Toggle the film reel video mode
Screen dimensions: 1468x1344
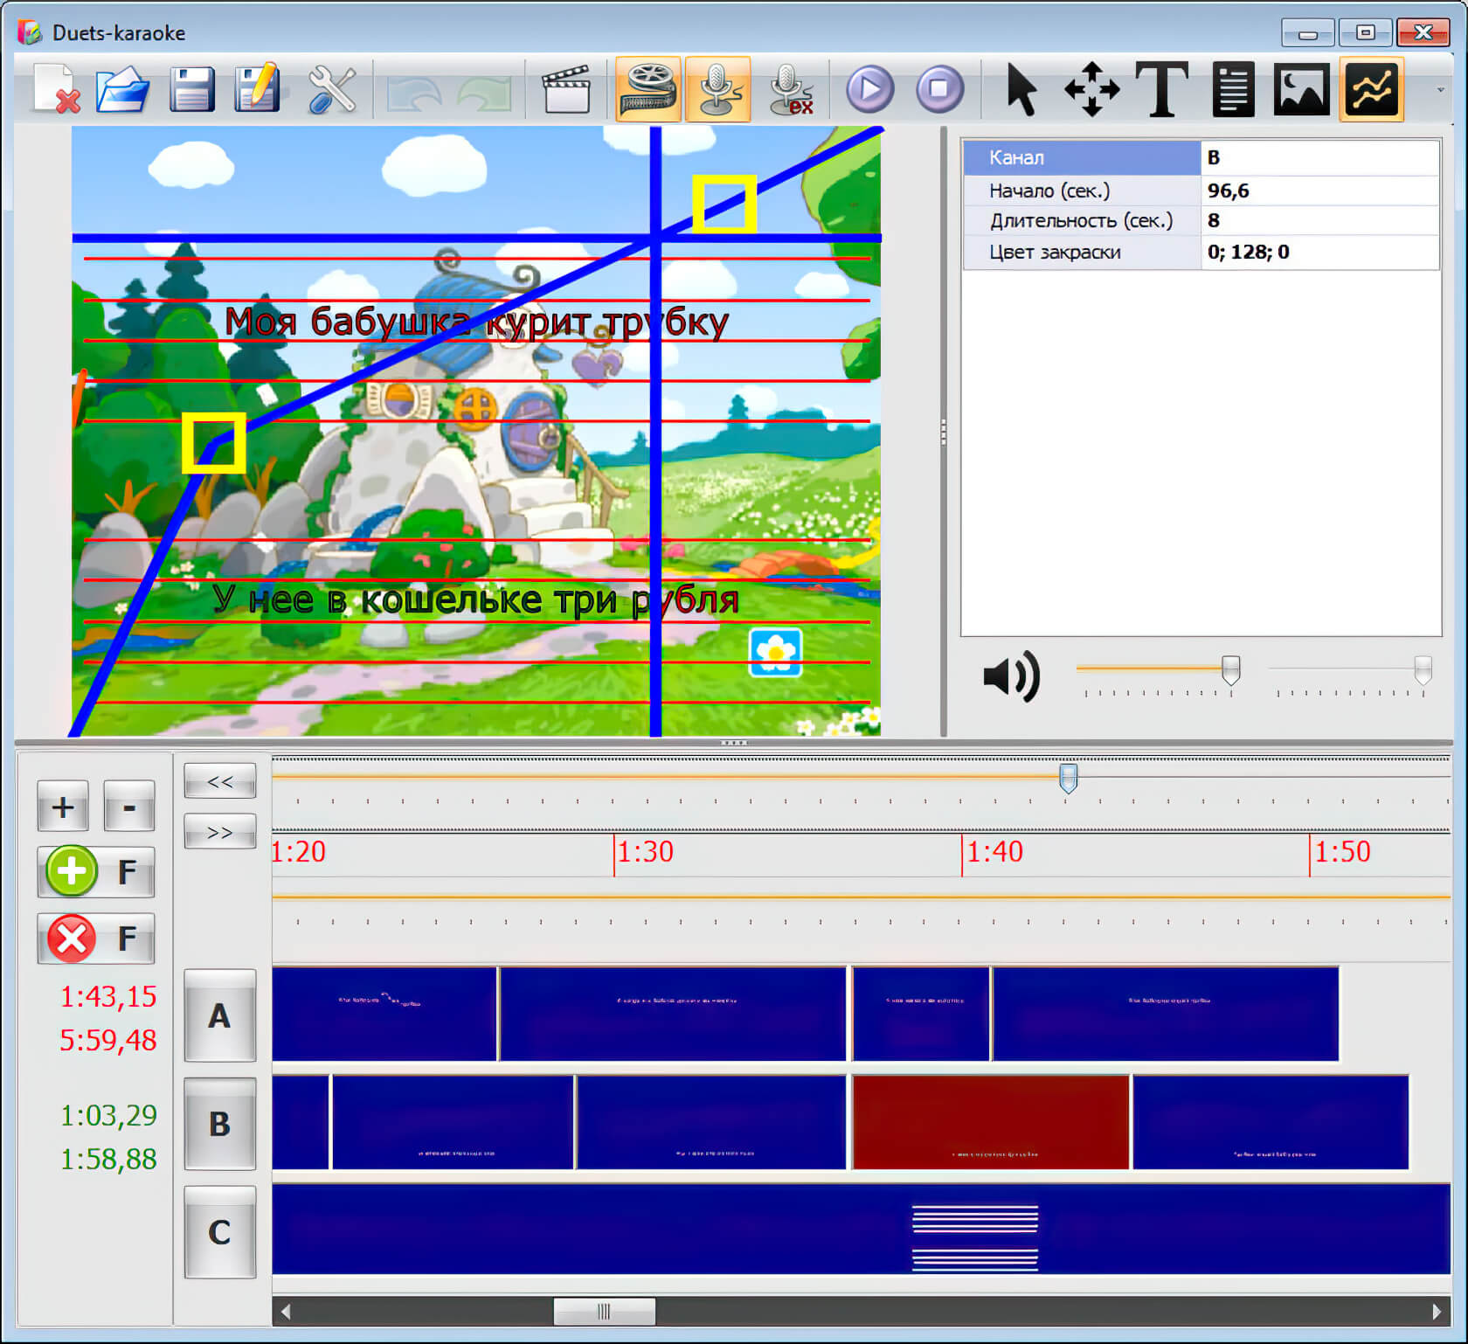(647, 89)
